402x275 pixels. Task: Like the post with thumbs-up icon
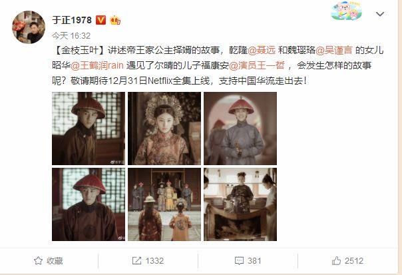(x=336, y=260)
